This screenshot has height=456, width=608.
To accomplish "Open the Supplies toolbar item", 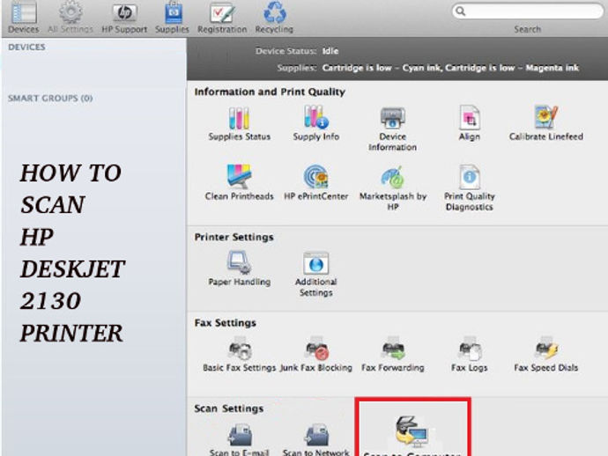I will [x=172, y=17].
